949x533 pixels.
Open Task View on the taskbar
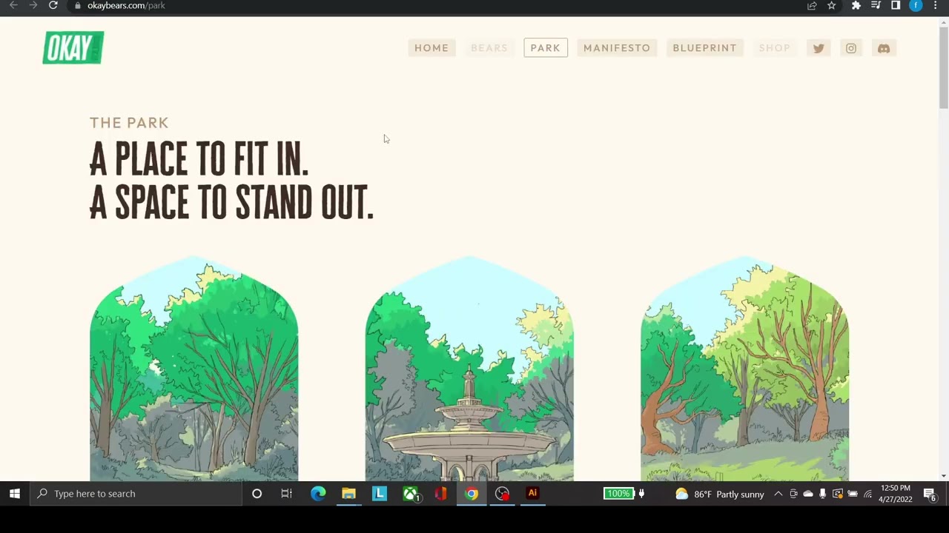[286, 494]
